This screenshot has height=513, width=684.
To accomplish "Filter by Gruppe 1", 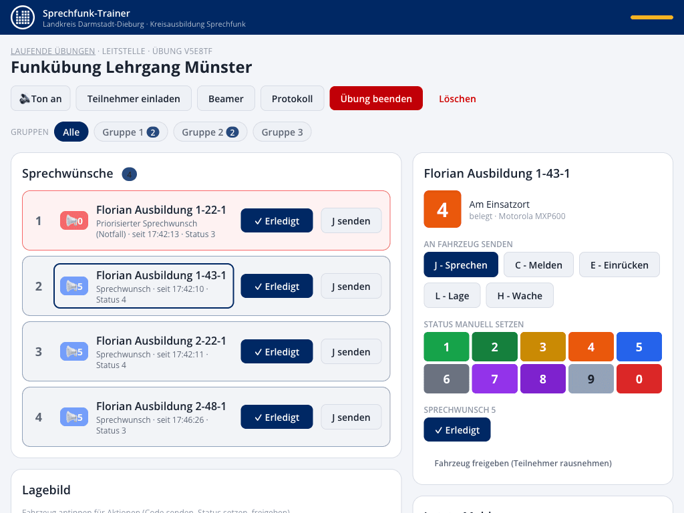I will 131,132.
